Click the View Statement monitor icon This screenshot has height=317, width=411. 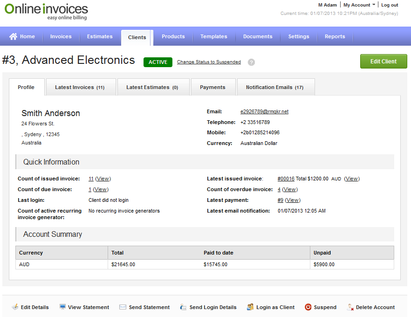point(62,307)
